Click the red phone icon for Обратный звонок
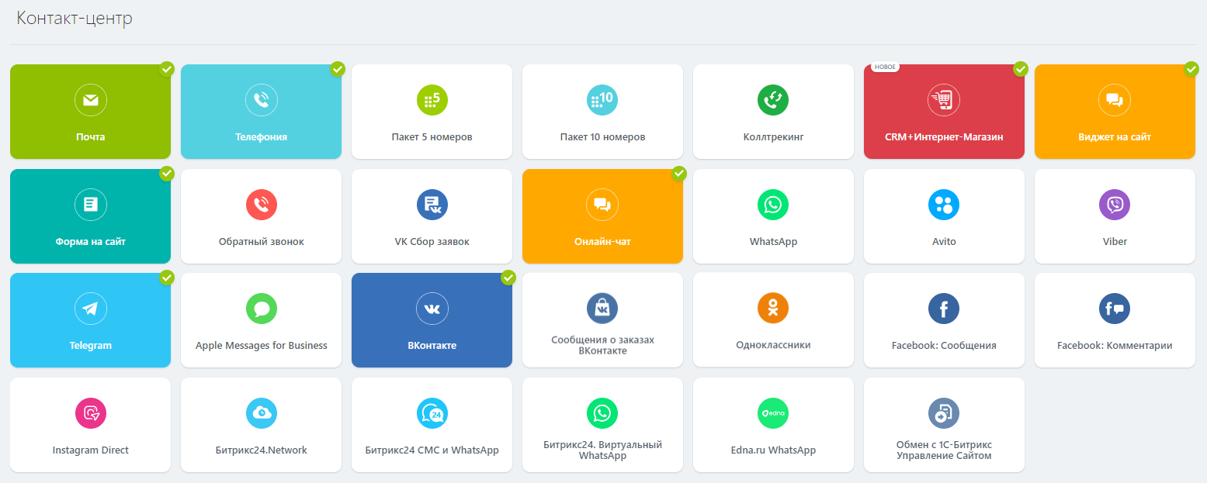Viewport: 1207px width, 483px height. tap(261, 205)
